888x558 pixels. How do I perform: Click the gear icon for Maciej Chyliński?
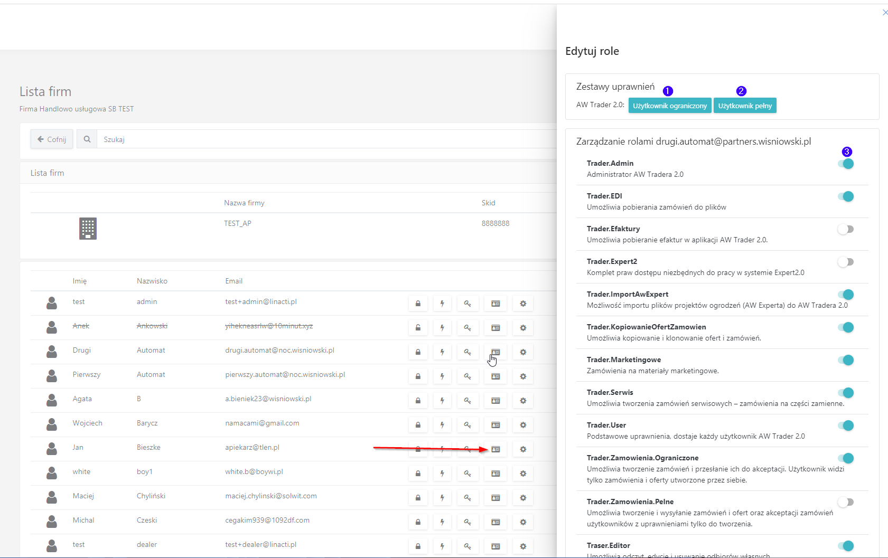523,498
